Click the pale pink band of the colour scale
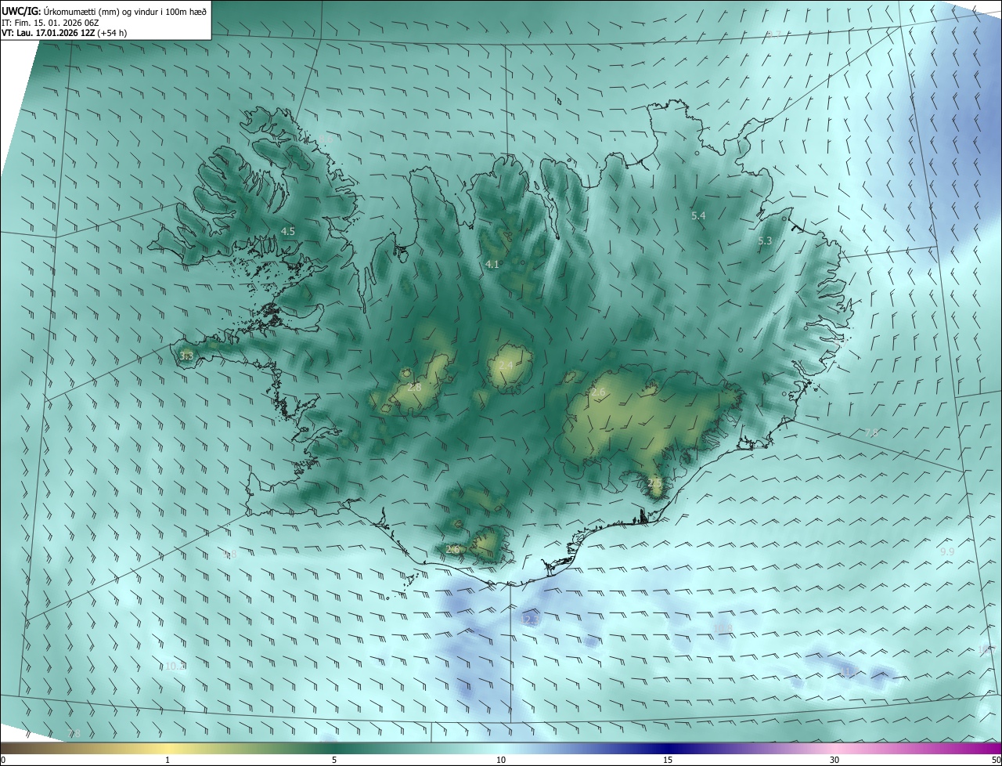 (834, 748)
